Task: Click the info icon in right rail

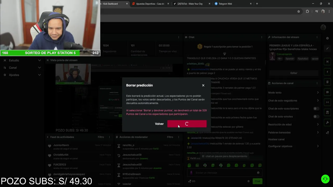Action: (328, 38)
